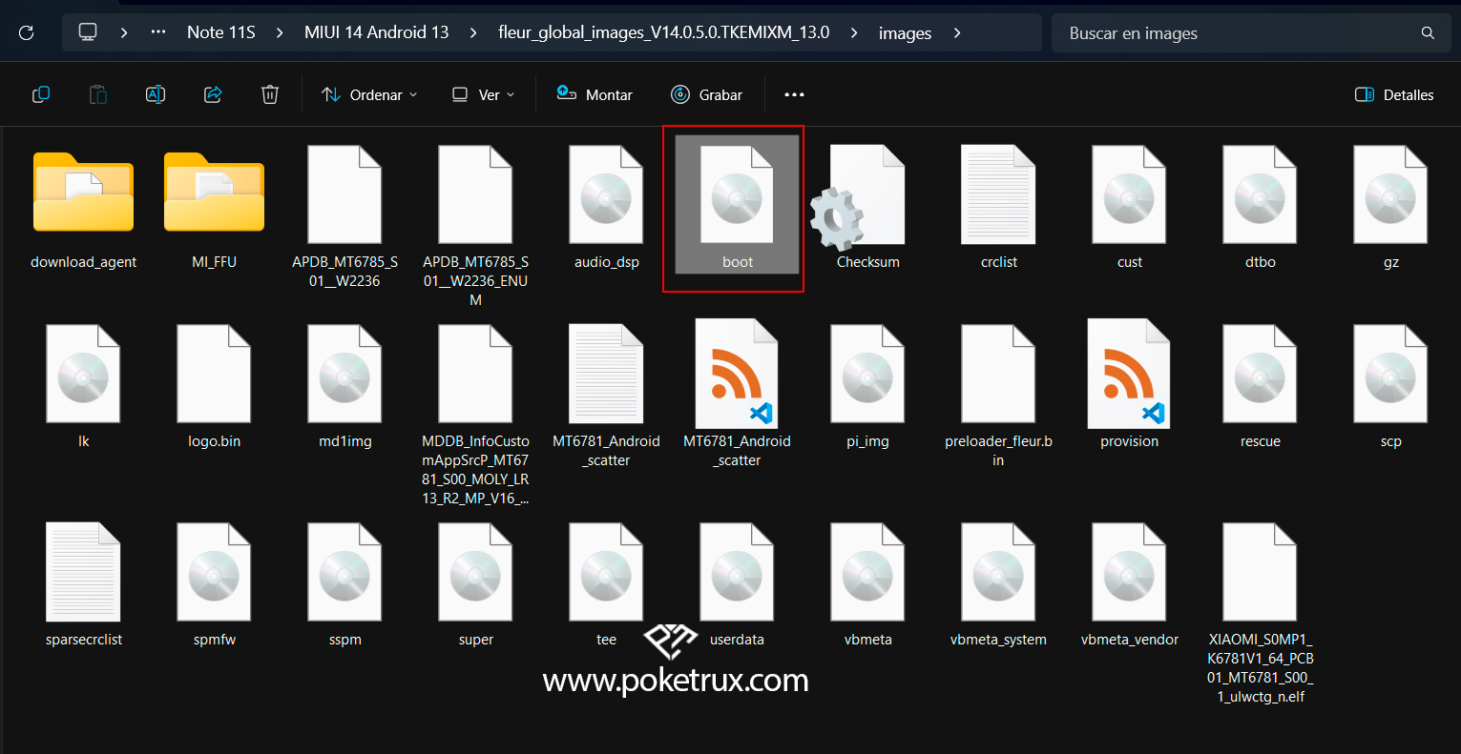This screenshot has height=754, width=1461.
Task: Click the This PC monitor icon in breadcrumb
Action: 88,32
